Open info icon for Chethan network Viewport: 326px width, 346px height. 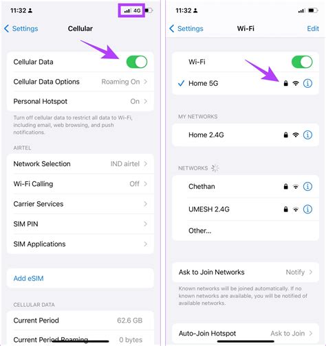point(307,187)
